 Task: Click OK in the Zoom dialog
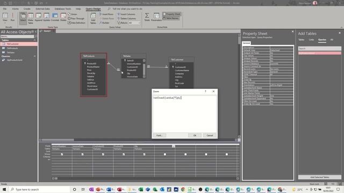click(195, 136)
